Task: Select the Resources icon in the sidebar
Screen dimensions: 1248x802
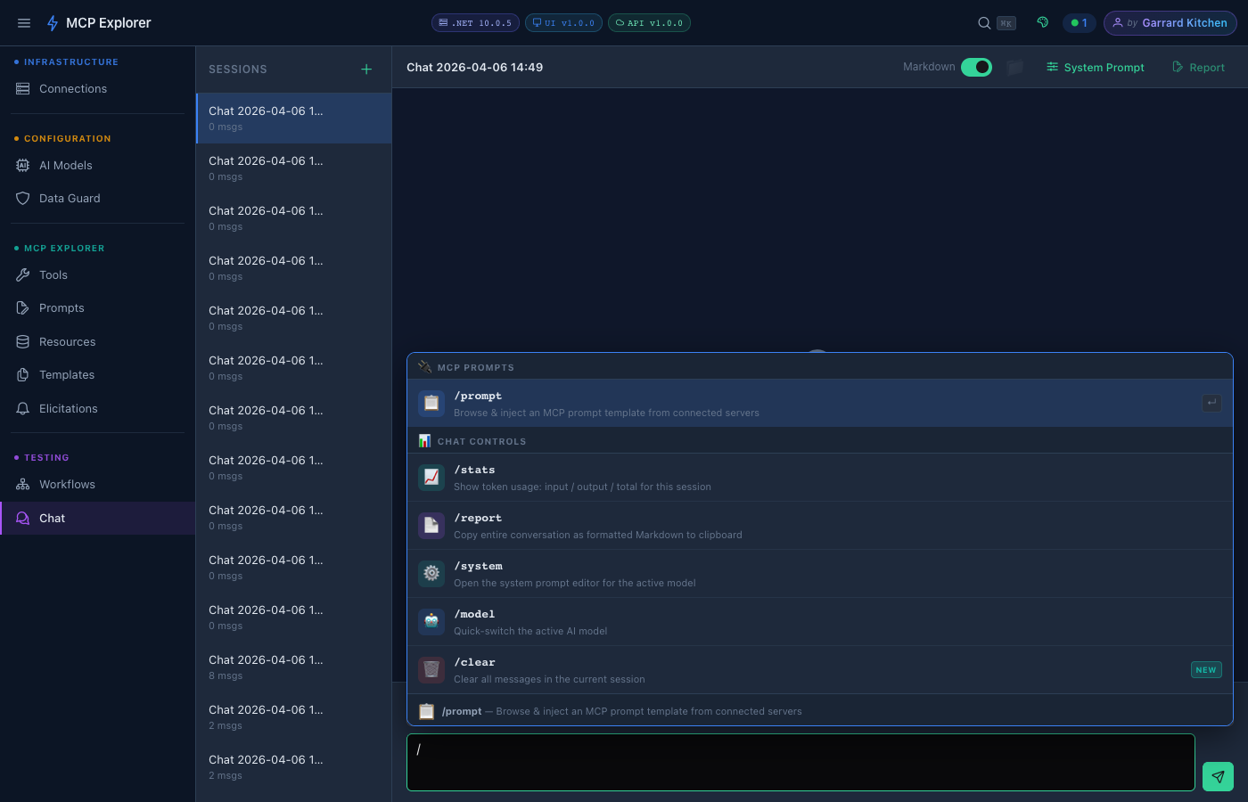Action: pos(23,341)
